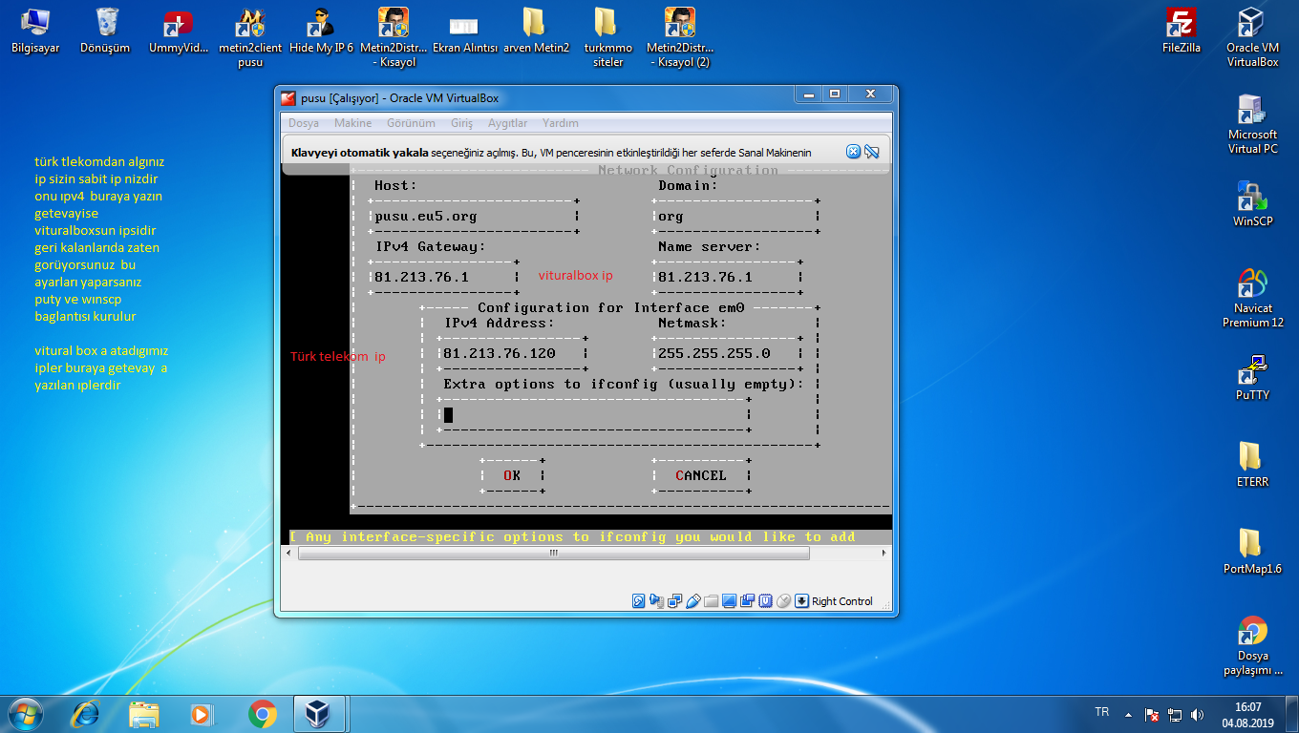Select the turkmmo siteler folder
The height and width of the screenshot is (733, 1299).
(607, 38)
